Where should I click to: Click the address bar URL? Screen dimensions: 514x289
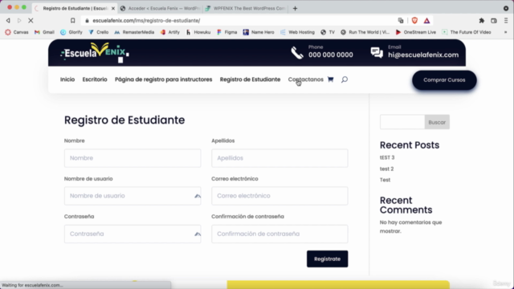pyautogui.click(x=146, y=21)
